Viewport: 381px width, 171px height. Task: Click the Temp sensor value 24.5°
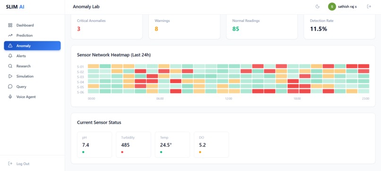[x=166, y=145]
